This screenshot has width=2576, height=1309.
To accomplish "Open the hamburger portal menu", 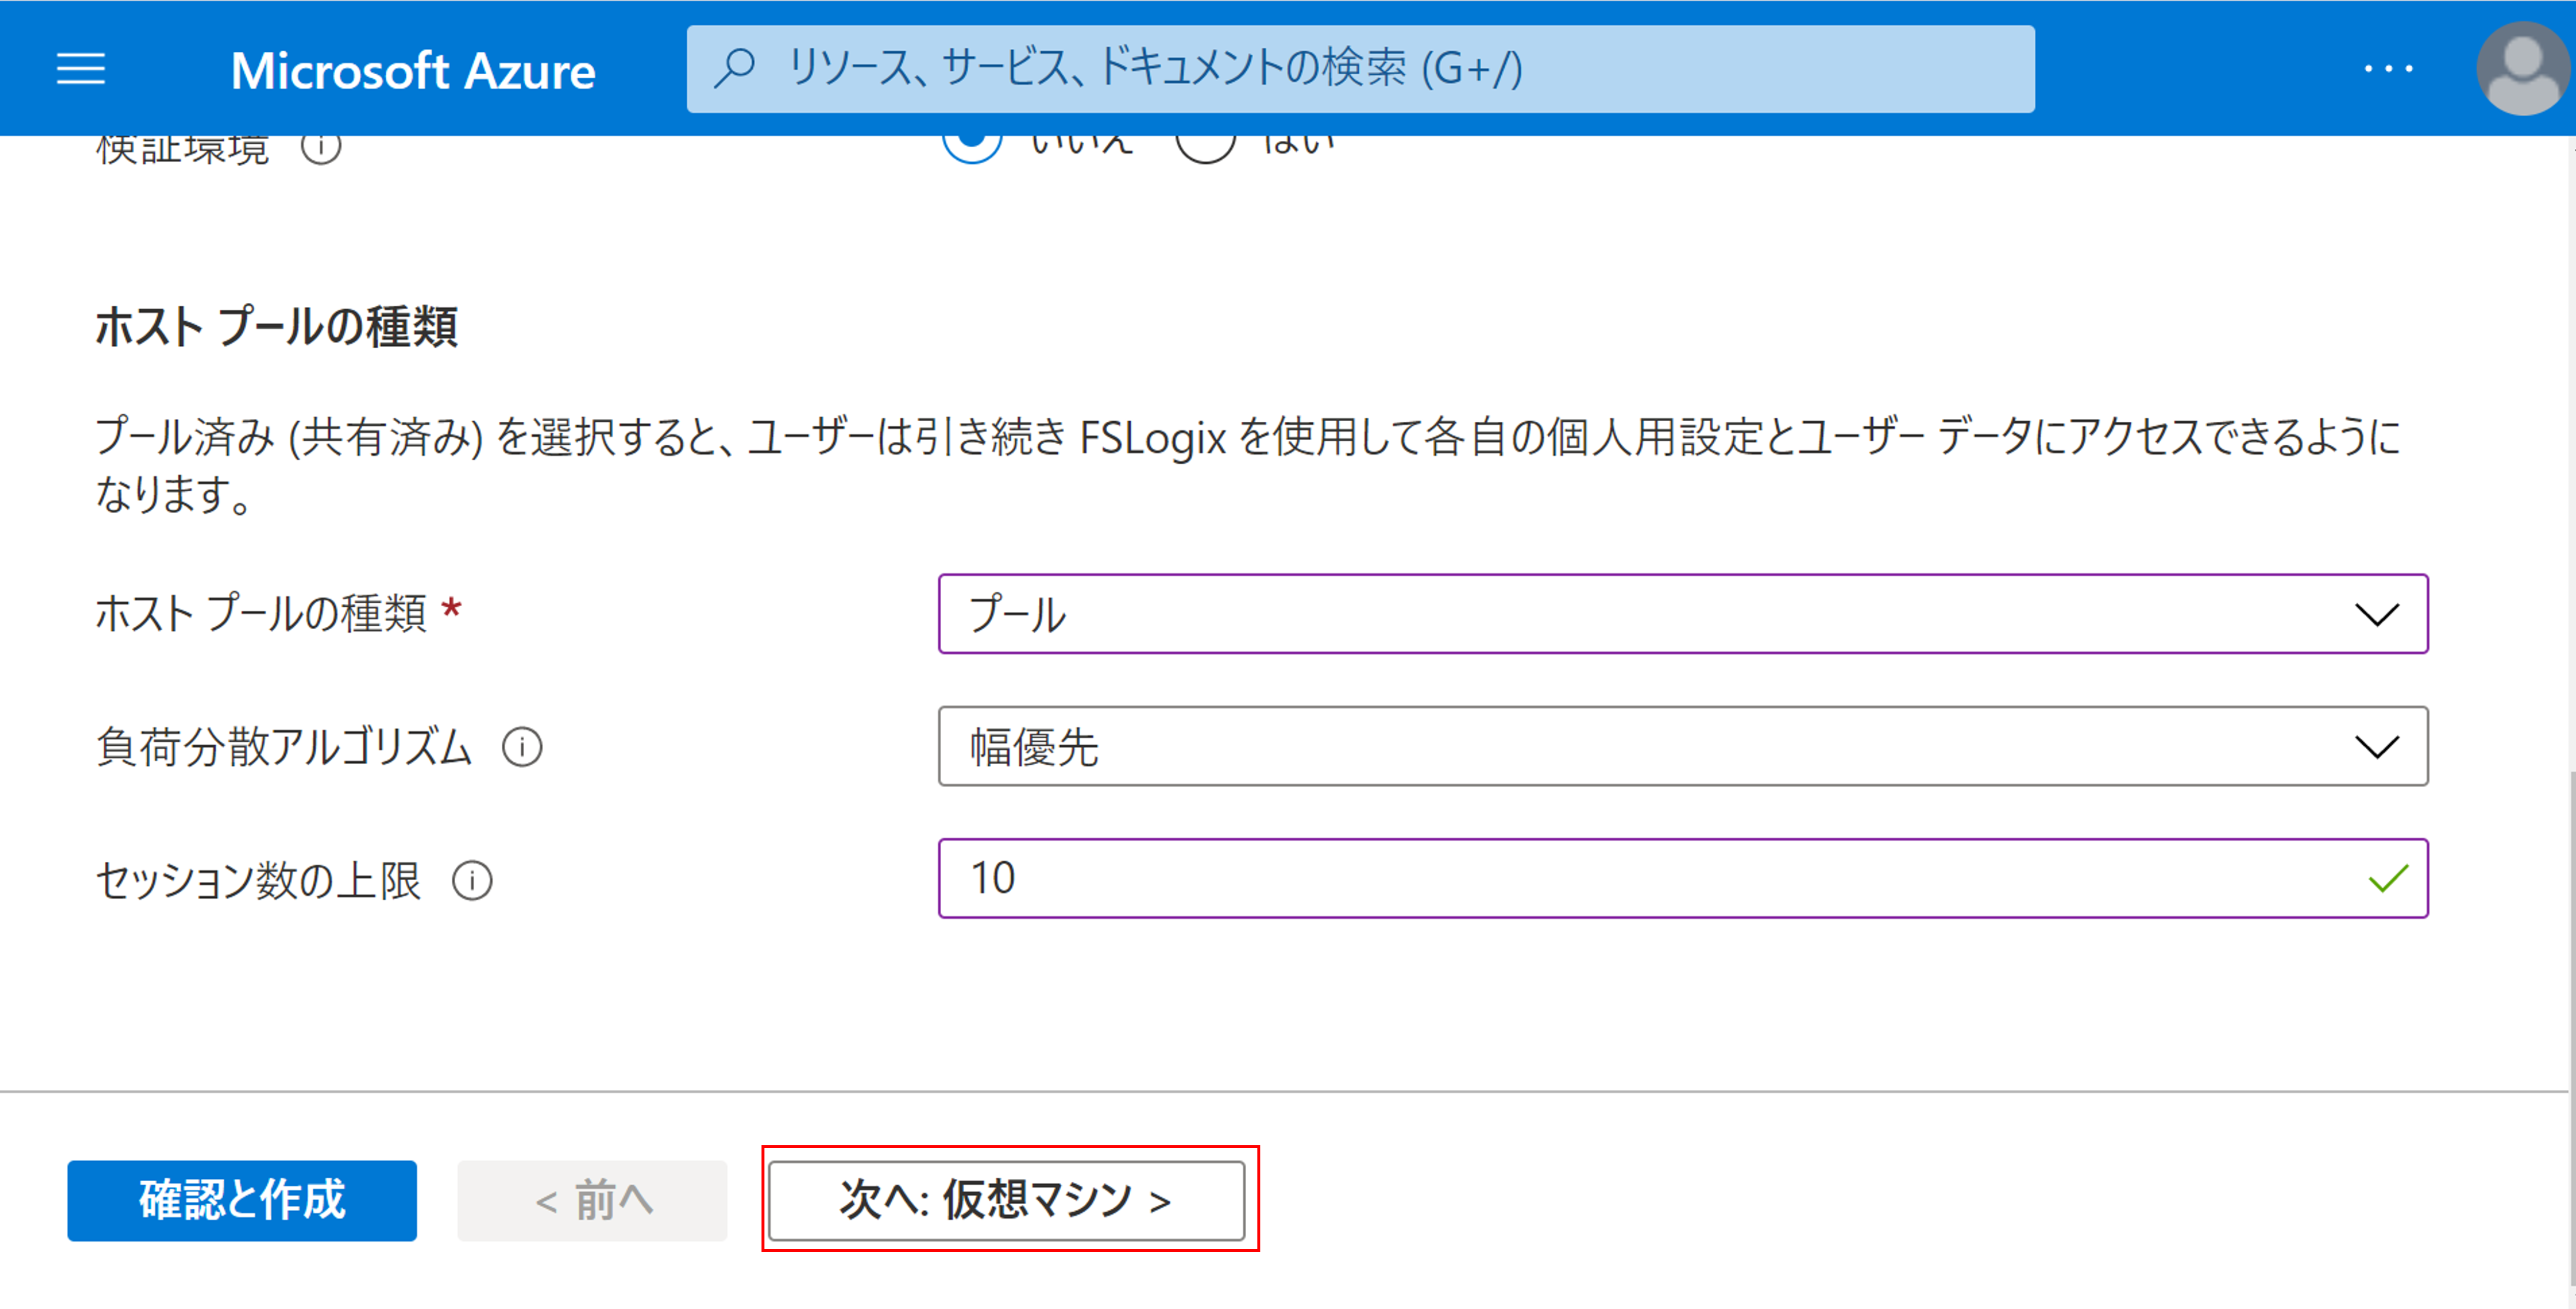I will point(80,69).
